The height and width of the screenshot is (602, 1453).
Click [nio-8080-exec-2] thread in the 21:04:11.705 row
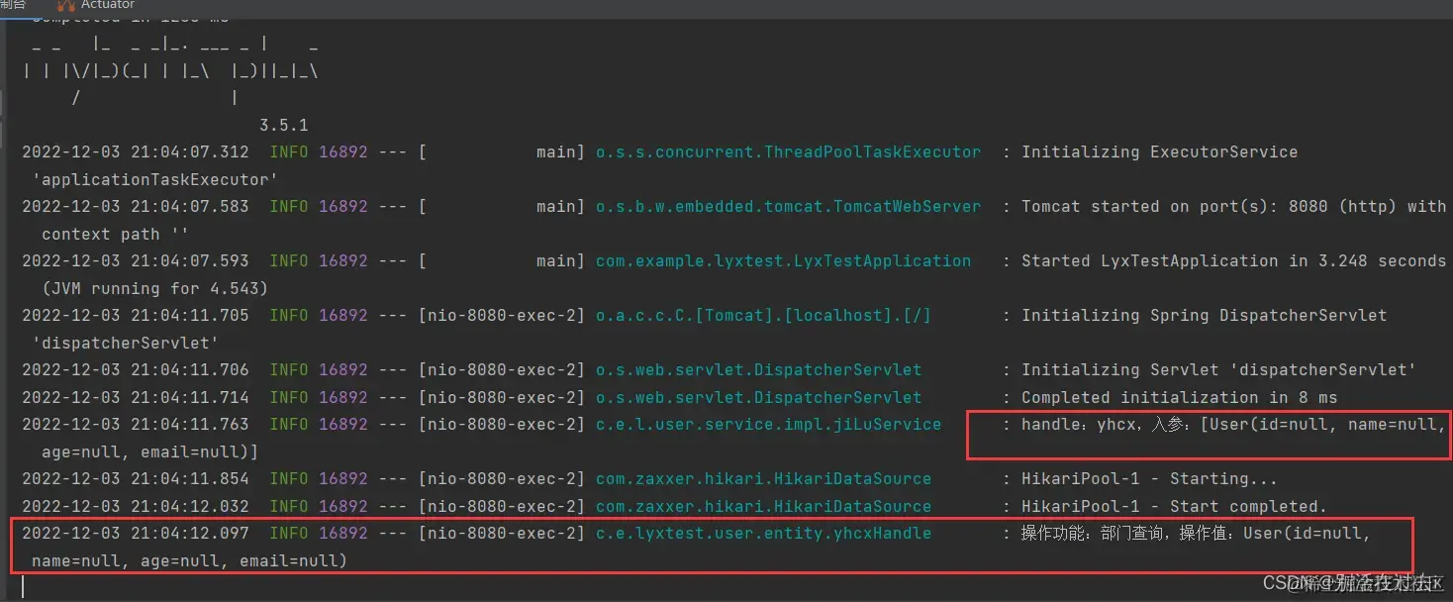tap(502, 316)
